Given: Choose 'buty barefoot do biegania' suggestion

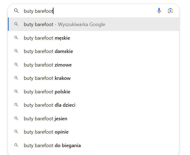Looking at the screenshot, I should point(94,145).
